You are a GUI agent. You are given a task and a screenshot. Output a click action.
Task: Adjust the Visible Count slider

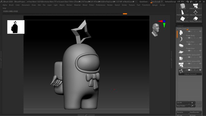click(189, 29)
